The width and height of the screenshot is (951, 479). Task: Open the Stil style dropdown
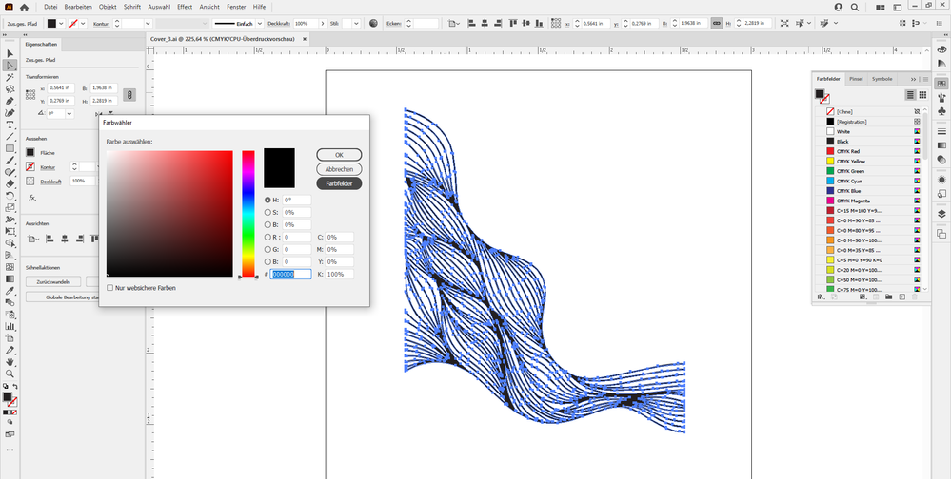356,23
